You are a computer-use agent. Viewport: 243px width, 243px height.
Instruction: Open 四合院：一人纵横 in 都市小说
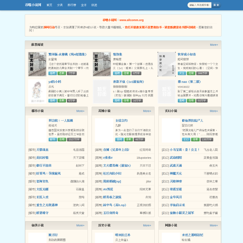coord(61,121)
